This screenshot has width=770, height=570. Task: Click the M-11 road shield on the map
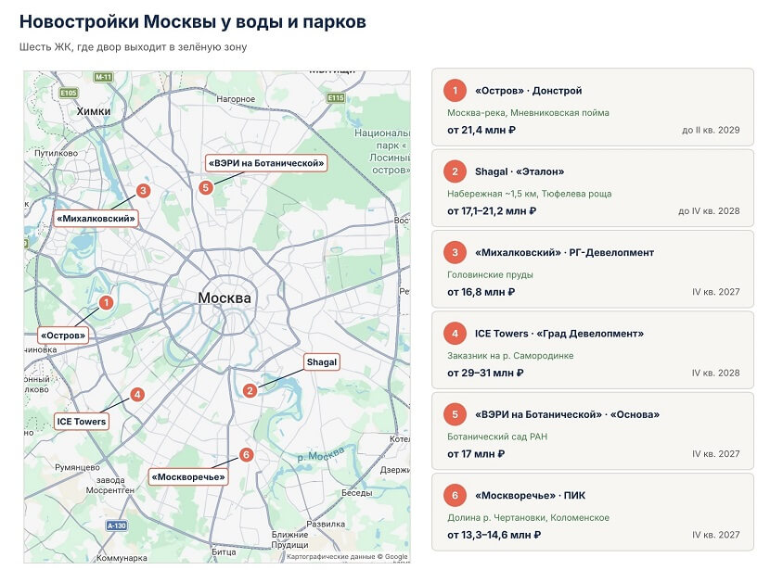[104, 77]
